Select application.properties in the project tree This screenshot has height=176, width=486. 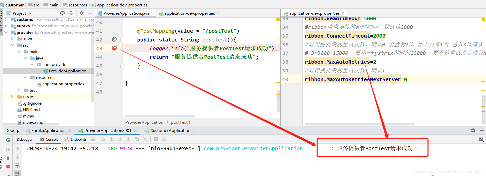tap(60, 84)
